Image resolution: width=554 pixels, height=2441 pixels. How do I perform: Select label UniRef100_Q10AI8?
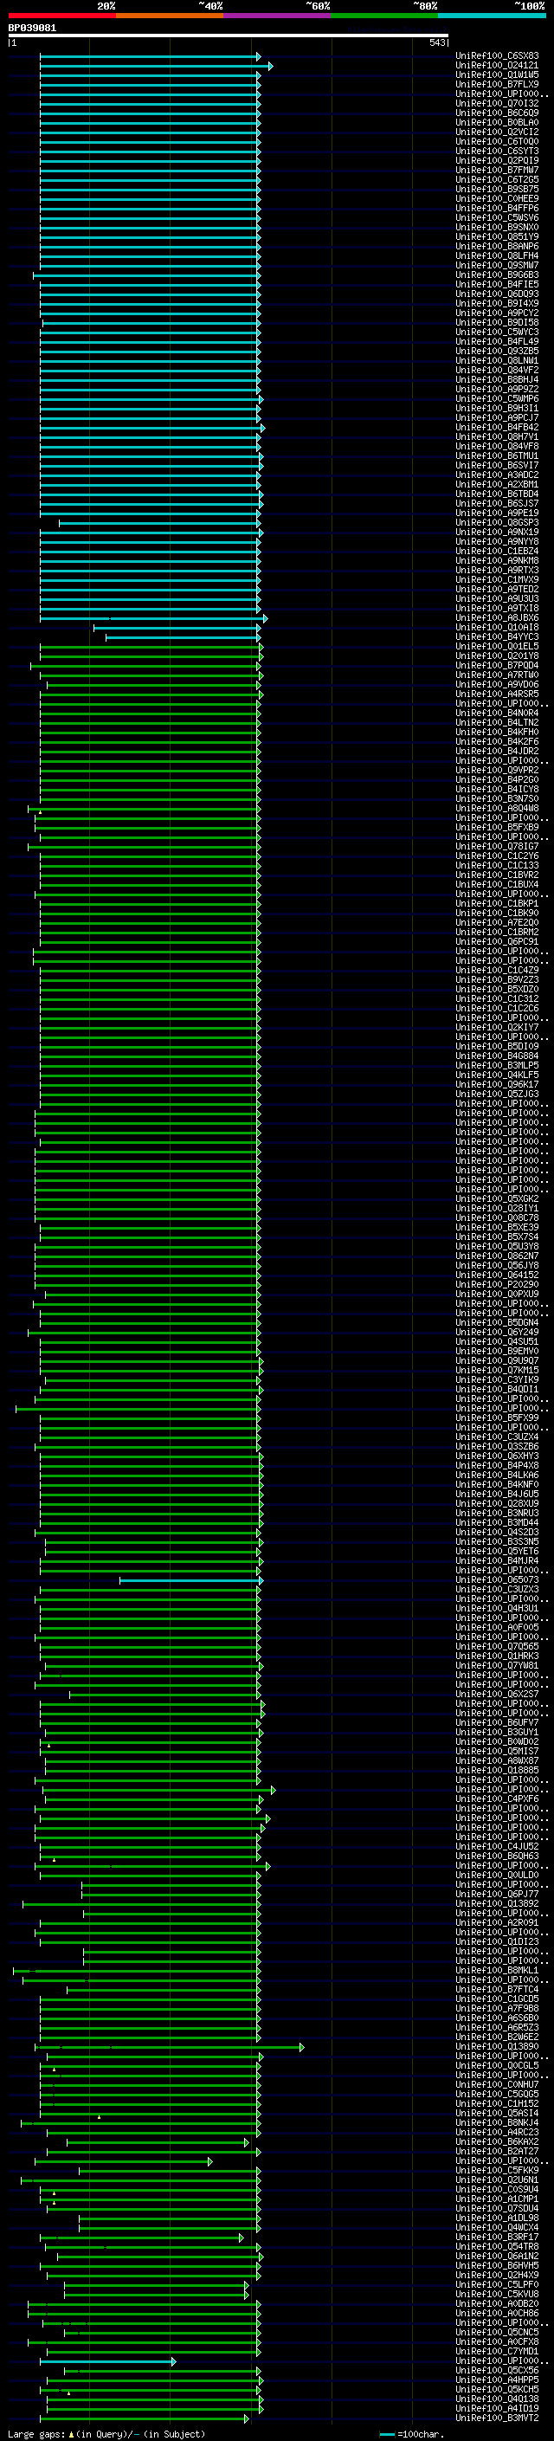(497, 627)
